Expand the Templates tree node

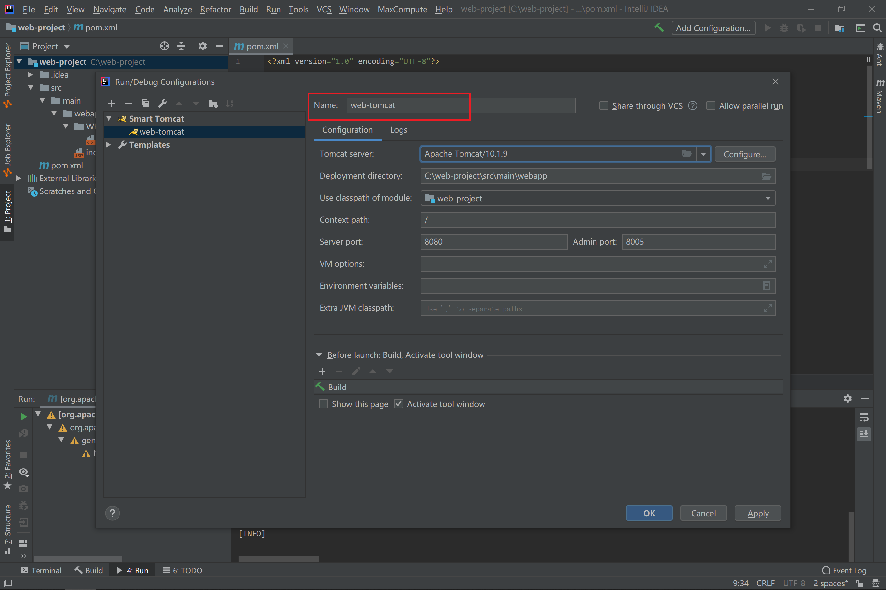click(108, 145)
